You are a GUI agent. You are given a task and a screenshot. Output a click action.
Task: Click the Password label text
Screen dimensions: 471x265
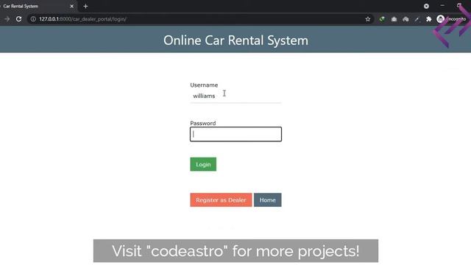pyautogui.click(x=203, y=123)
